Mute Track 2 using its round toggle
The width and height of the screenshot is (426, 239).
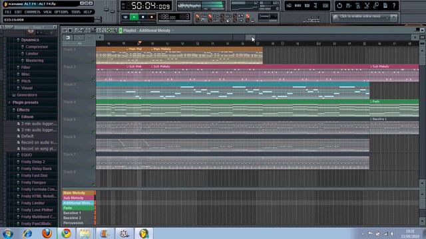point(93,79)
